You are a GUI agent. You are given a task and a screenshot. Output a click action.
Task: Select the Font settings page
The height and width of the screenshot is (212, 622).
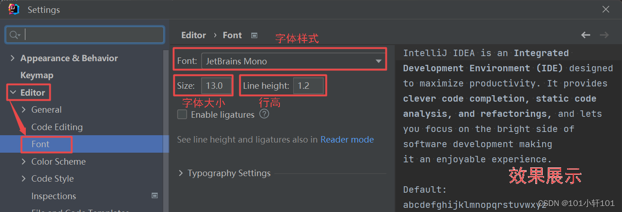click(40, 144)
